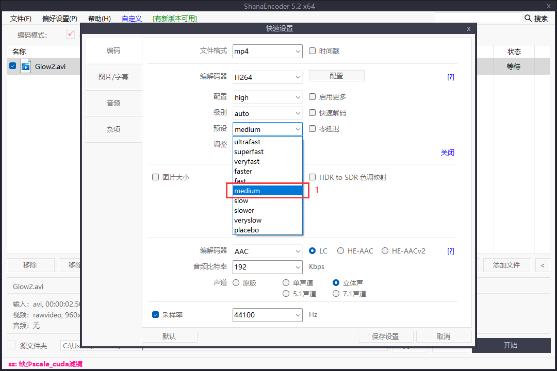Choose the 5.1声道 channel option

[286, 294]
